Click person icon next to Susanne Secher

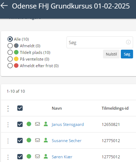46,140
